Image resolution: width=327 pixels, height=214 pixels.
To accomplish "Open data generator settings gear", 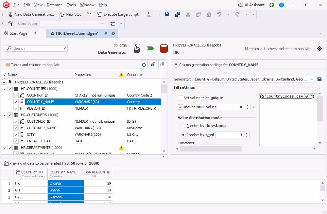I will click(x=319, y=49).
